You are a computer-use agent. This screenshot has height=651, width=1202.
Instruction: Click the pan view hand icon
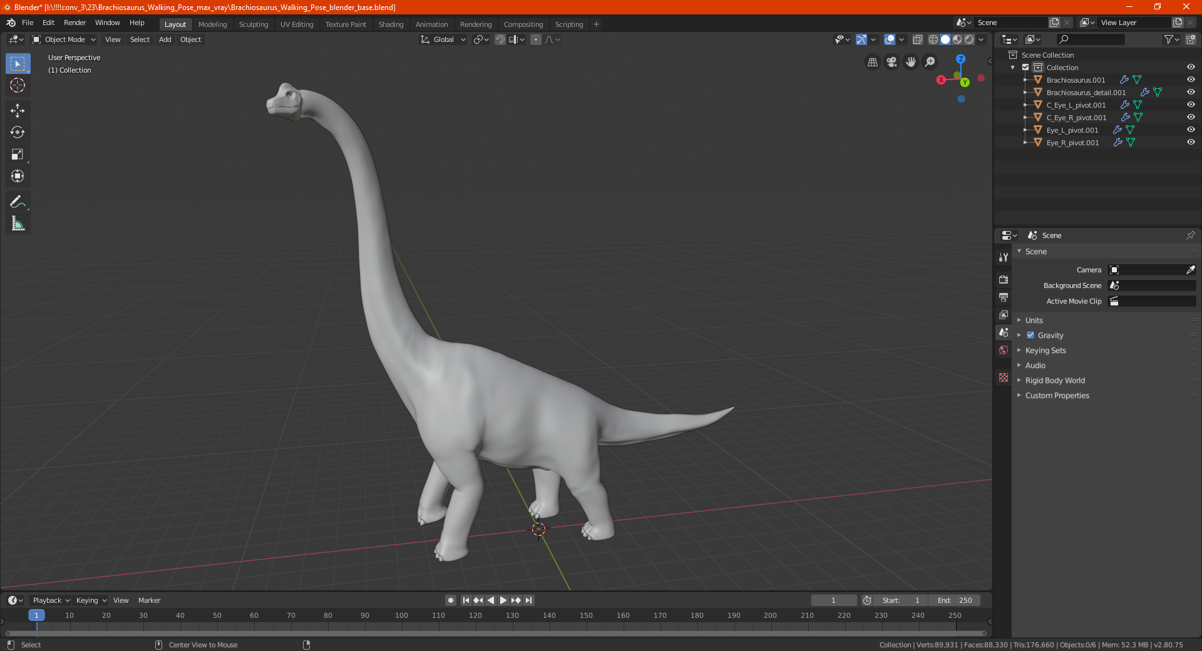911,62
